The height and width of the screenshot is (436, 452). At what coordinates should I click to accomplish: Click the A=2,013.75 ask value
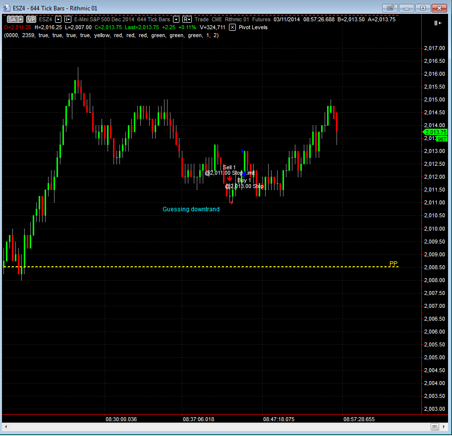pos(382,19)
